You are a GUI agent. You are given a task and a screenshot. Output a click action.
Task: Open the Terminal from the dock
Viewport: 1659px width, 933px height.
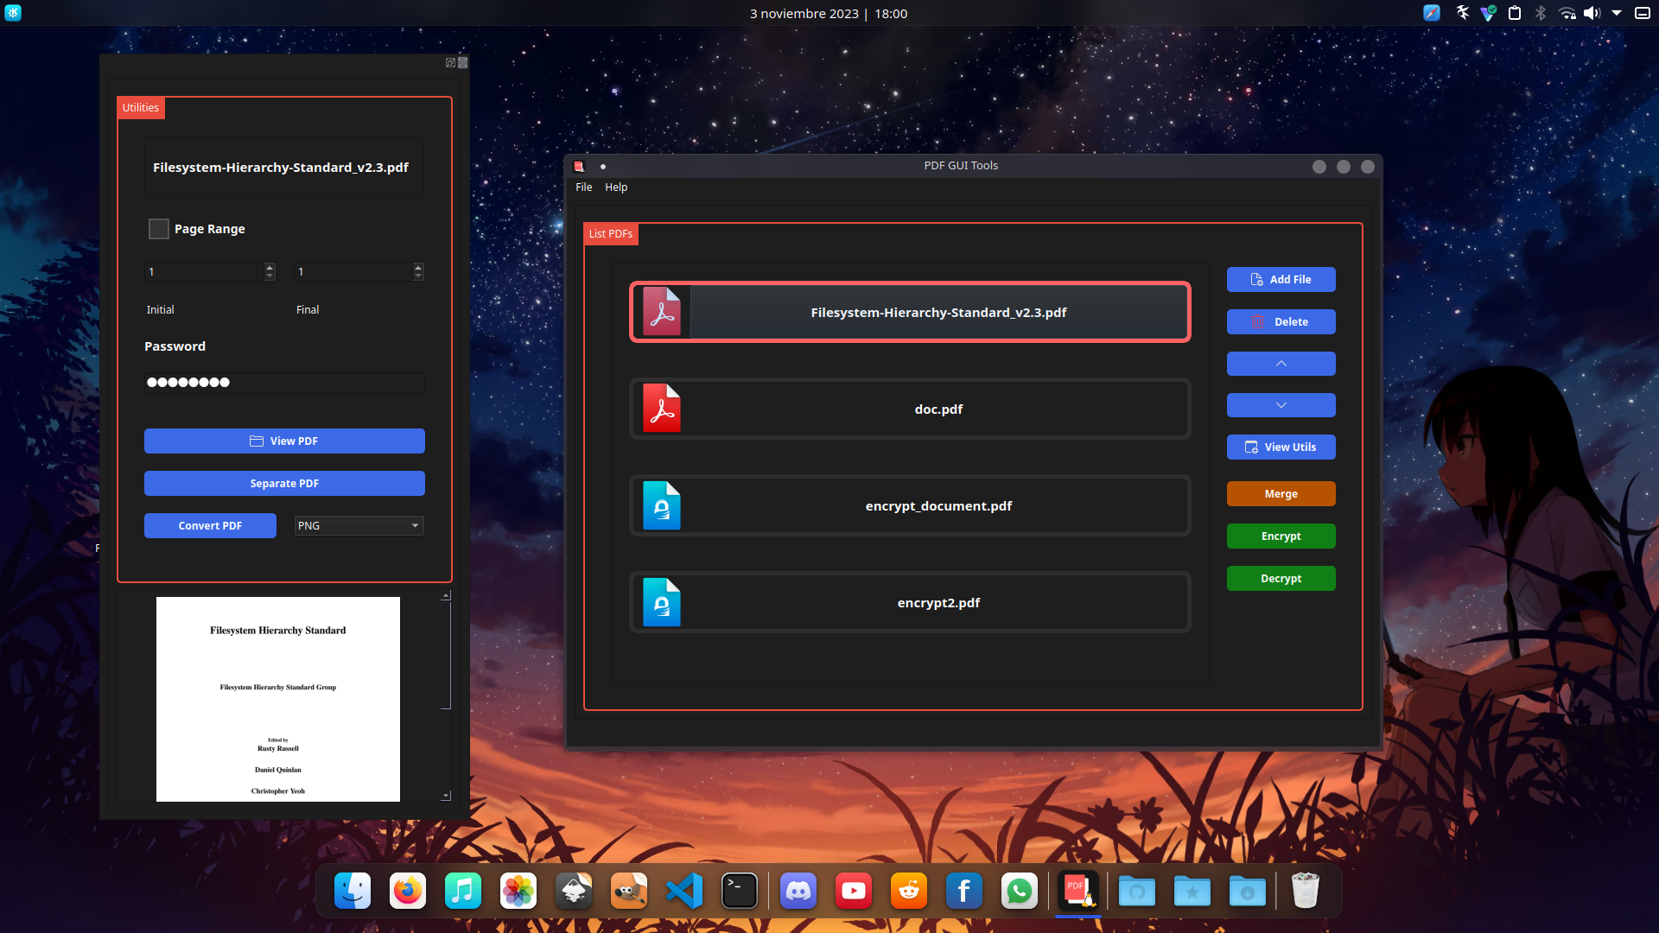coord(740,891)
